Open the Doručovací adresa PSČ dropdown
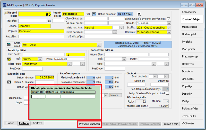The width and height of the screenshot is (206, 130). coord(124,59)
